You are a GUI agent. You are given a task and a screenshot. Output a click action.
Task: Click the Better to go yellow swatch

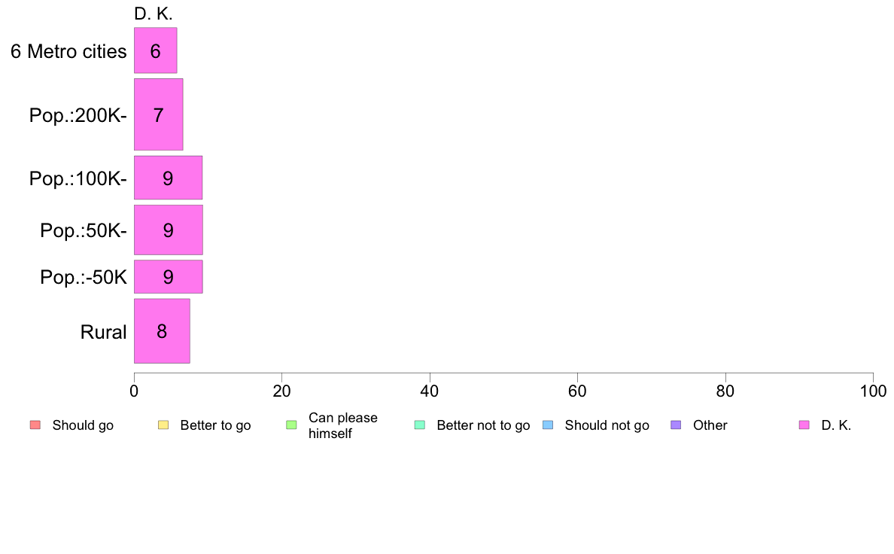tap(163, 425)
